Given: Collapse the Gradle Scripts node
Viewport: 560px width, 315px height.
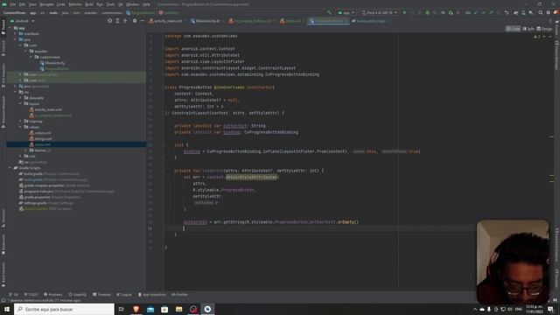Looking at the screenshot, I should coord(10,167).
